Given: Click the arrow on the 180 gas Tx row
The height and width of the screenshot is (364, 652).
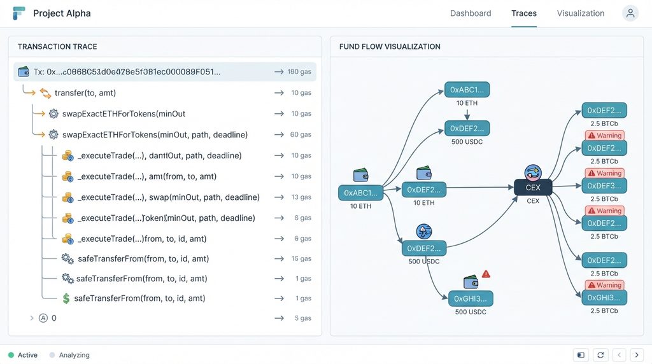Looking at the screenshot, I should click(279, 72).
